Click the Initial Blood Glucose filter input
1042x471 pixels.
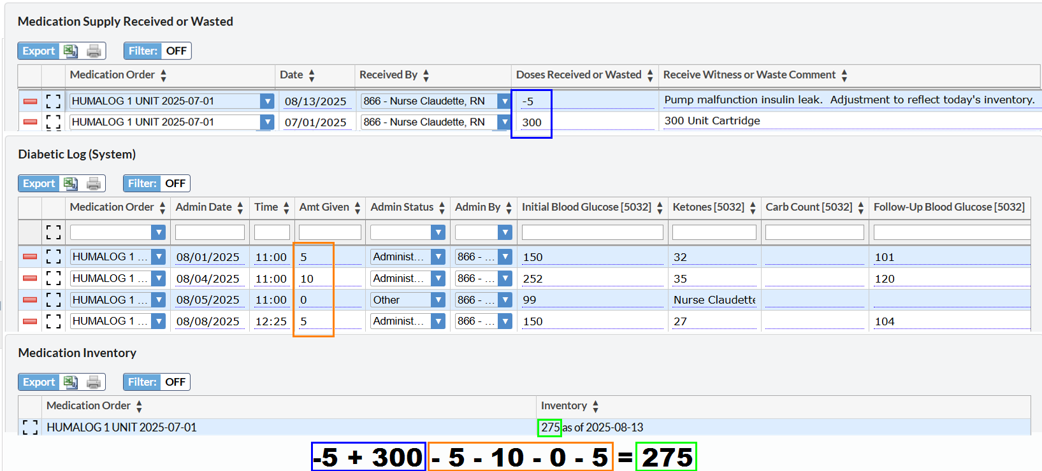(593, 232)
